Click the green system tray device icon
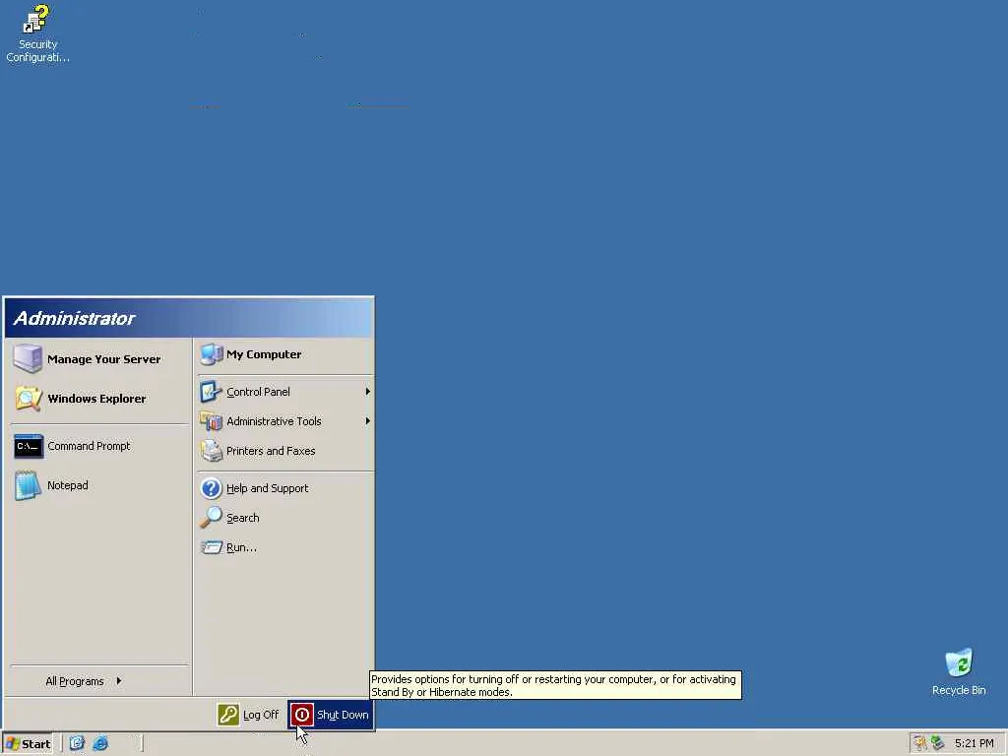 point(938,743)
